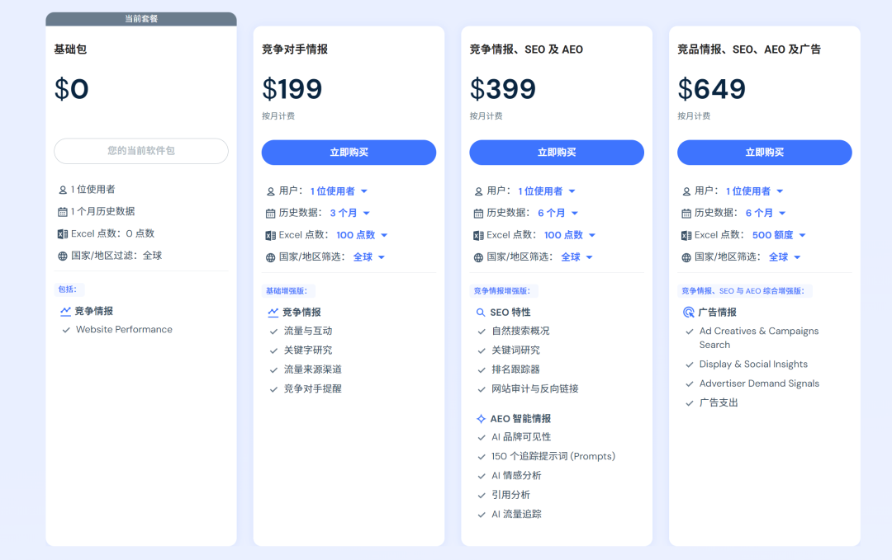892x560 pixels.
Task: Open 用户 dropdown in $399 plan
Action: [x=547, y=191]
